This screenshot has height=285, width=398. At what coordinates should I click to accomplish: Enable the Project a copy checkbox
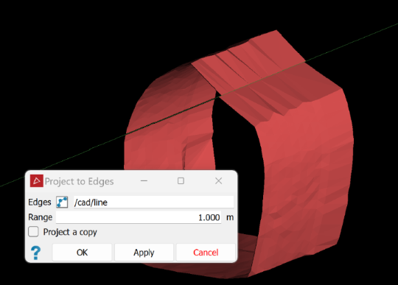tap(33, 232)
